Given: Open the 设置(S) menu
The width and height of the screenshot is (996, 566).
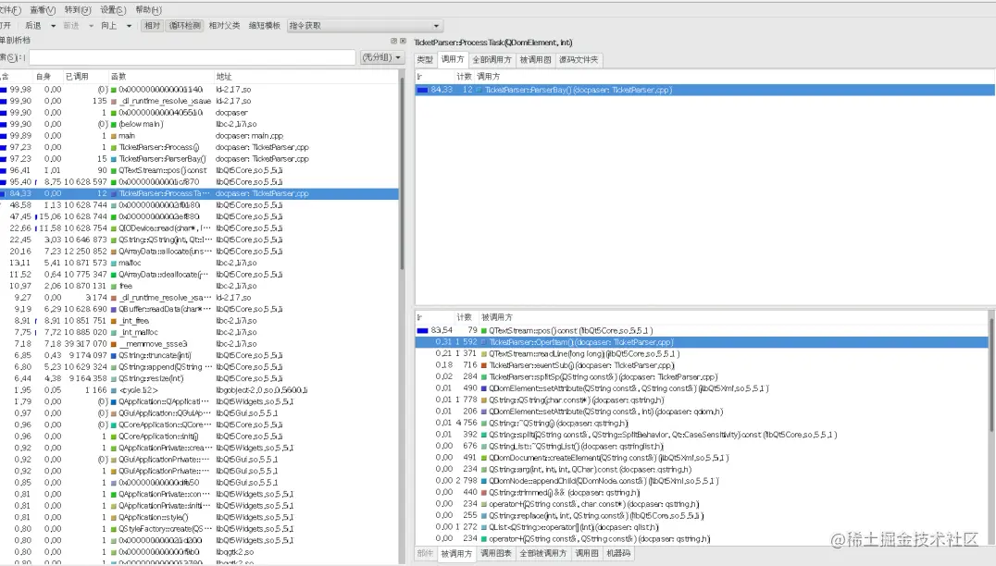Looking at the screenshot, I should pyautogui.click(x=113, y=9).
